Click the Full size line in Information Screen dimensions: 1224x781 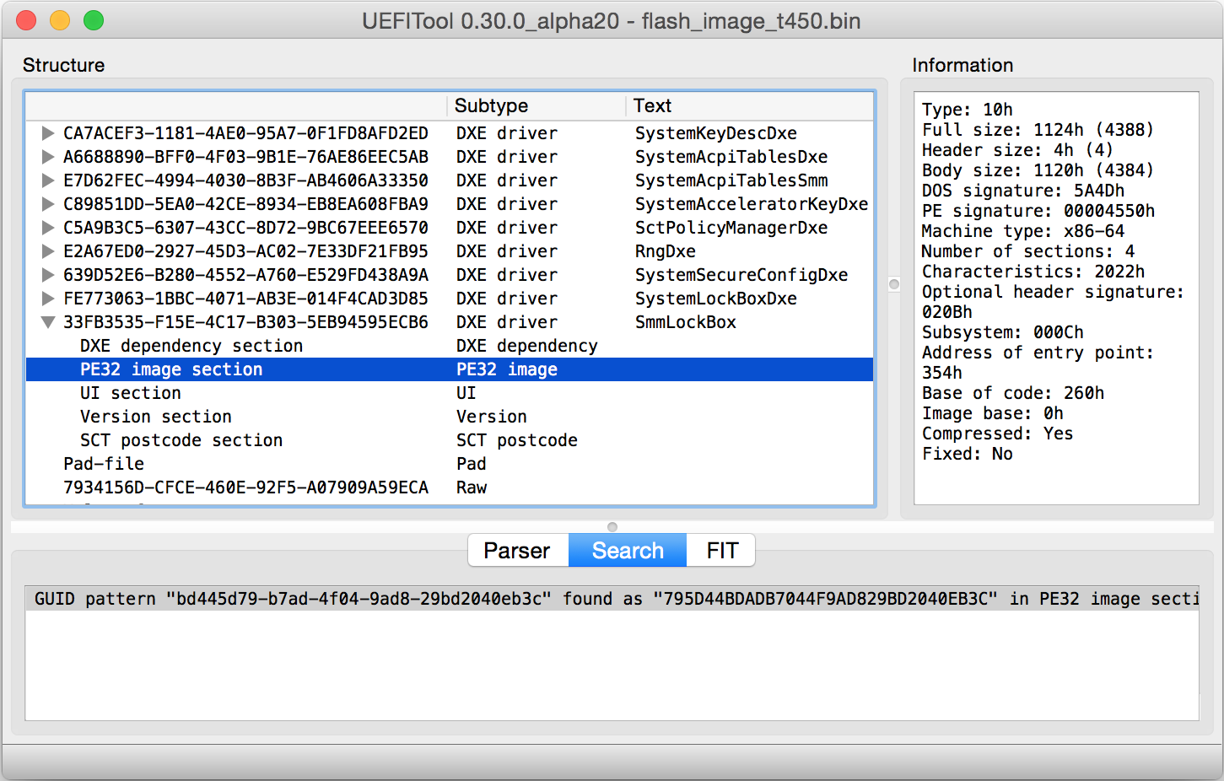point(1038,130)
